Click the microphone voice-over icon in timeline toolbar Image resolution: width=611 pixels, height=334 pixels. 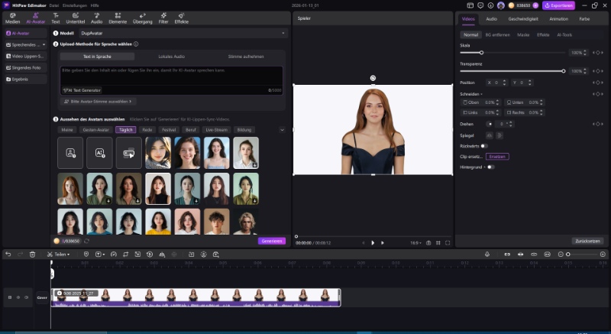tap(487, 254)
